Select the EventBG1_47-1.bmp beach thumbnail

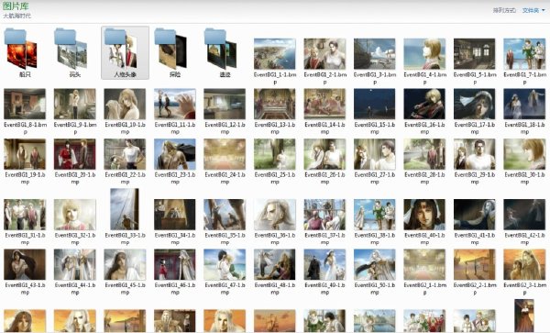[x=225, y=264]
